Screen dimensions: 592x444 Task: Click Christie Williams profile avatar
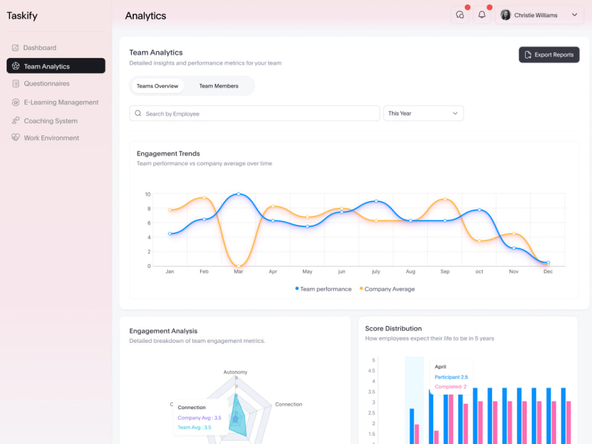coord(505,15)
